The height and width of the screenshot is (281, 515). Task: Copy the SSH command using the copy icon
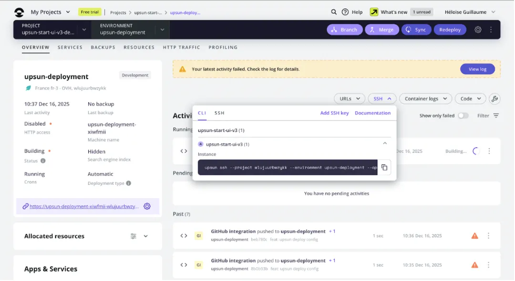tap(384, 167)
